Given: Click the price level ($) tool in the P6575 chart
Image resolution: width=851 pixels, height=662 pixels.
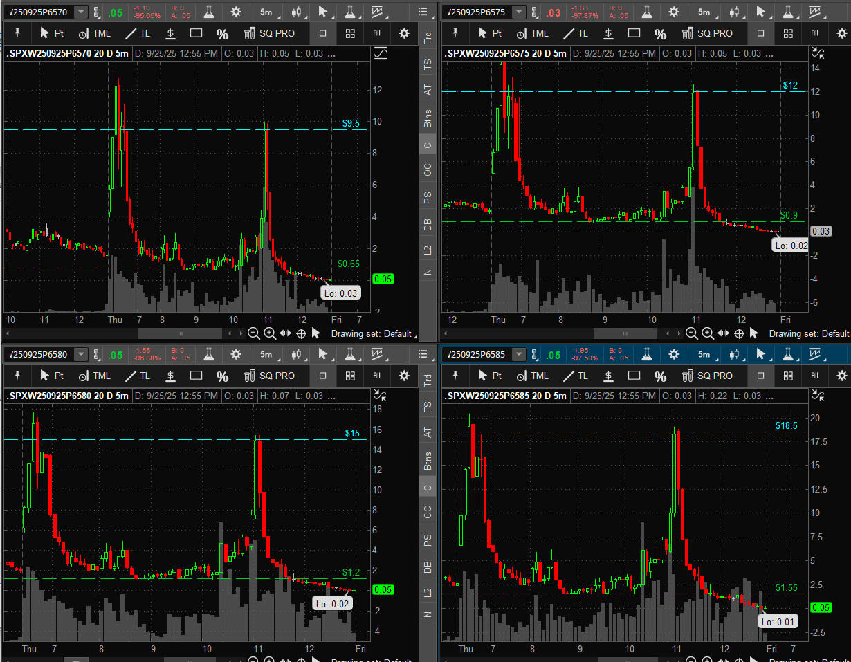Looking at the screenshot, I should click(x=608, y=33).
